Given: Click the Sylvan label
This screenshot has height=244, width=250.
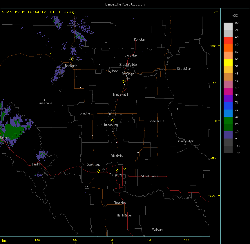Looking at the screenshot, I should click(113, 71).
